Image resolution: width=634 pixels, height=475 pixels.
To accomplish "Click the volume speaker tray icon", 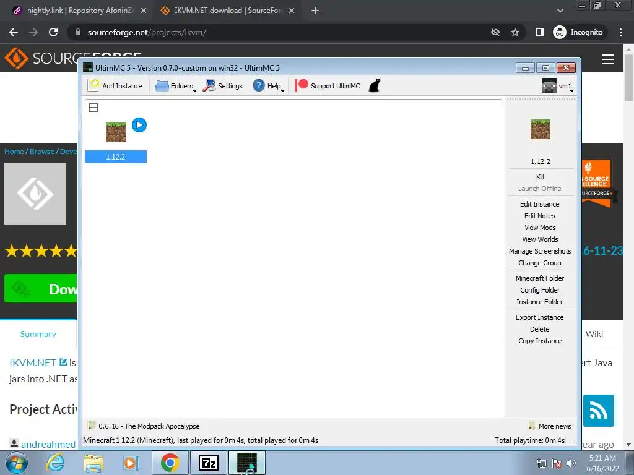I will pos(571,463).
